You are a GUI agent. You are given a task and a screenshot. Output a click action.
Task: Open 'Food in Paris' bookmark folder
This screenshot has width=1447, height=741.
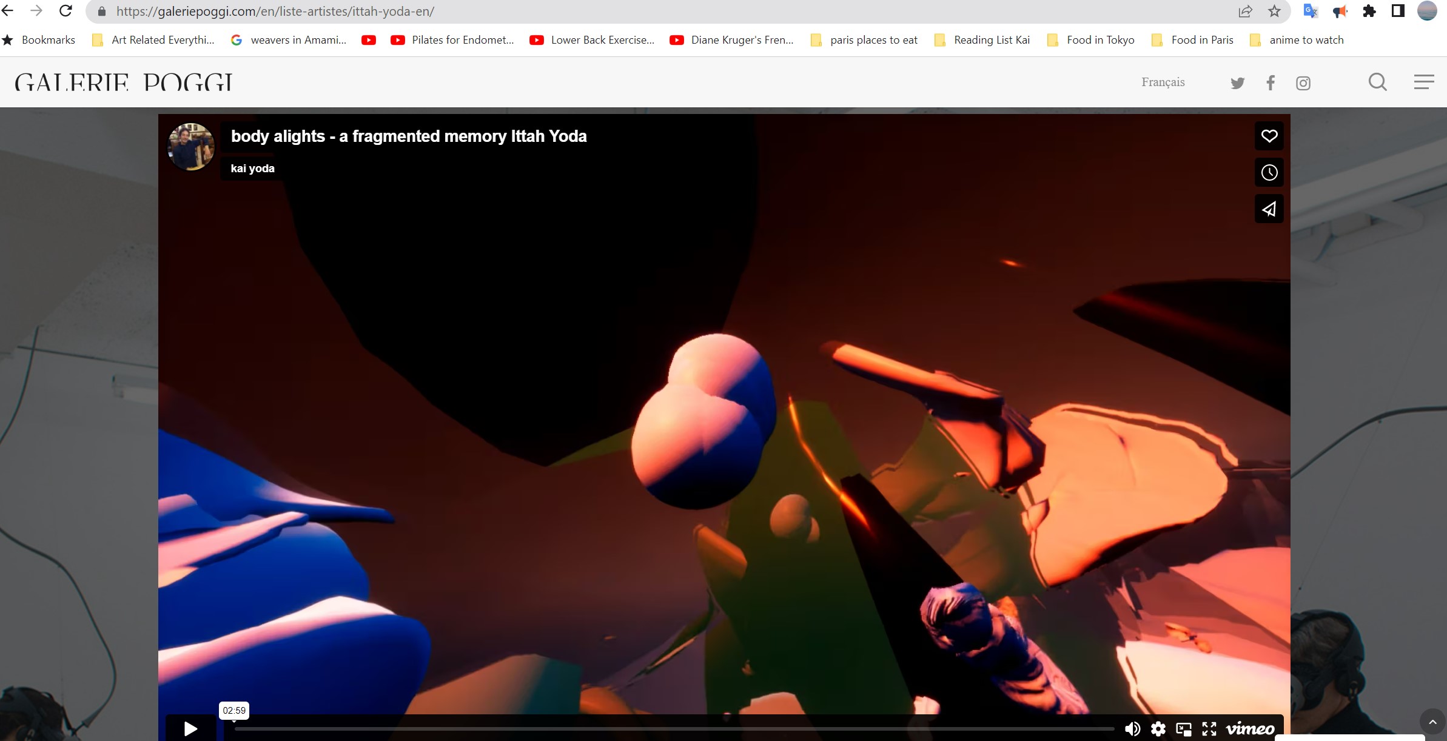[x=1193, y=40]
